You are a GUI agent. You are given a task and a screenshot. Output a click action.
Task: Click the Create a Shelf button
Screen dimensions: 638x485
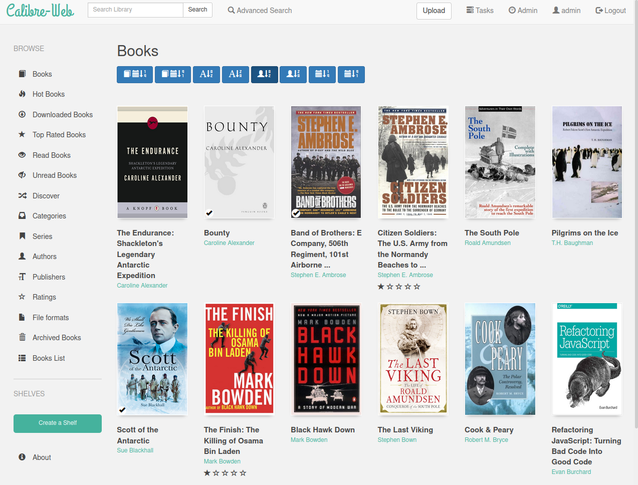[58, 423]
